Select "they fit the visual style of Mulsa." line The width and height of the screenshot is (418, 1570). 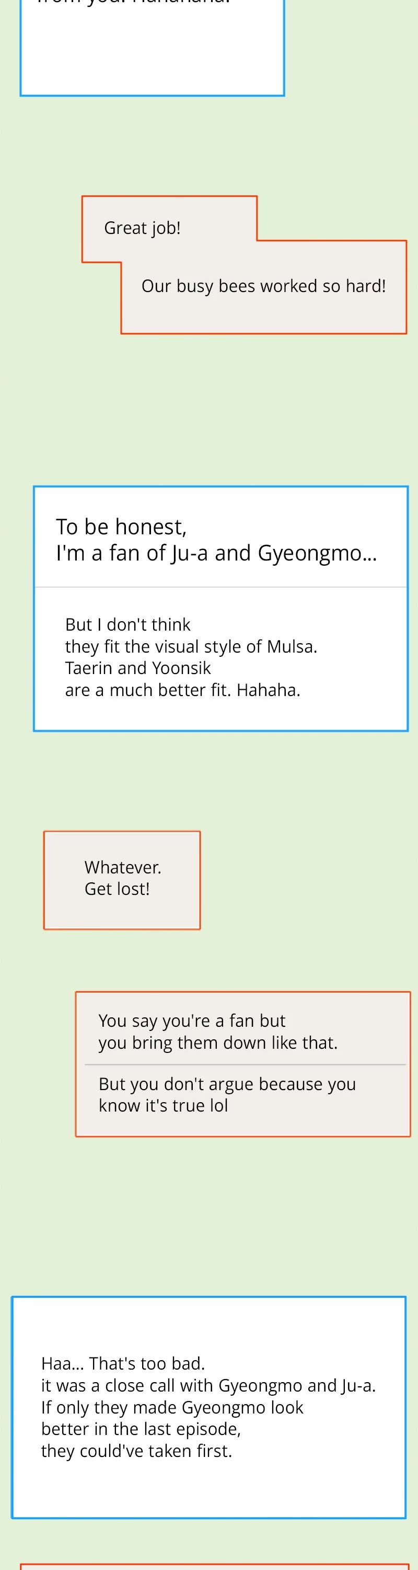[x=191, y=646]
